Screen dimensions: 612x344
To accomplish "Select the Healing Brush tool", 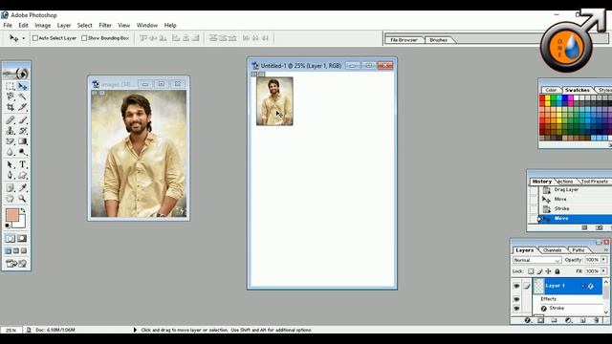I will (11, 120).
